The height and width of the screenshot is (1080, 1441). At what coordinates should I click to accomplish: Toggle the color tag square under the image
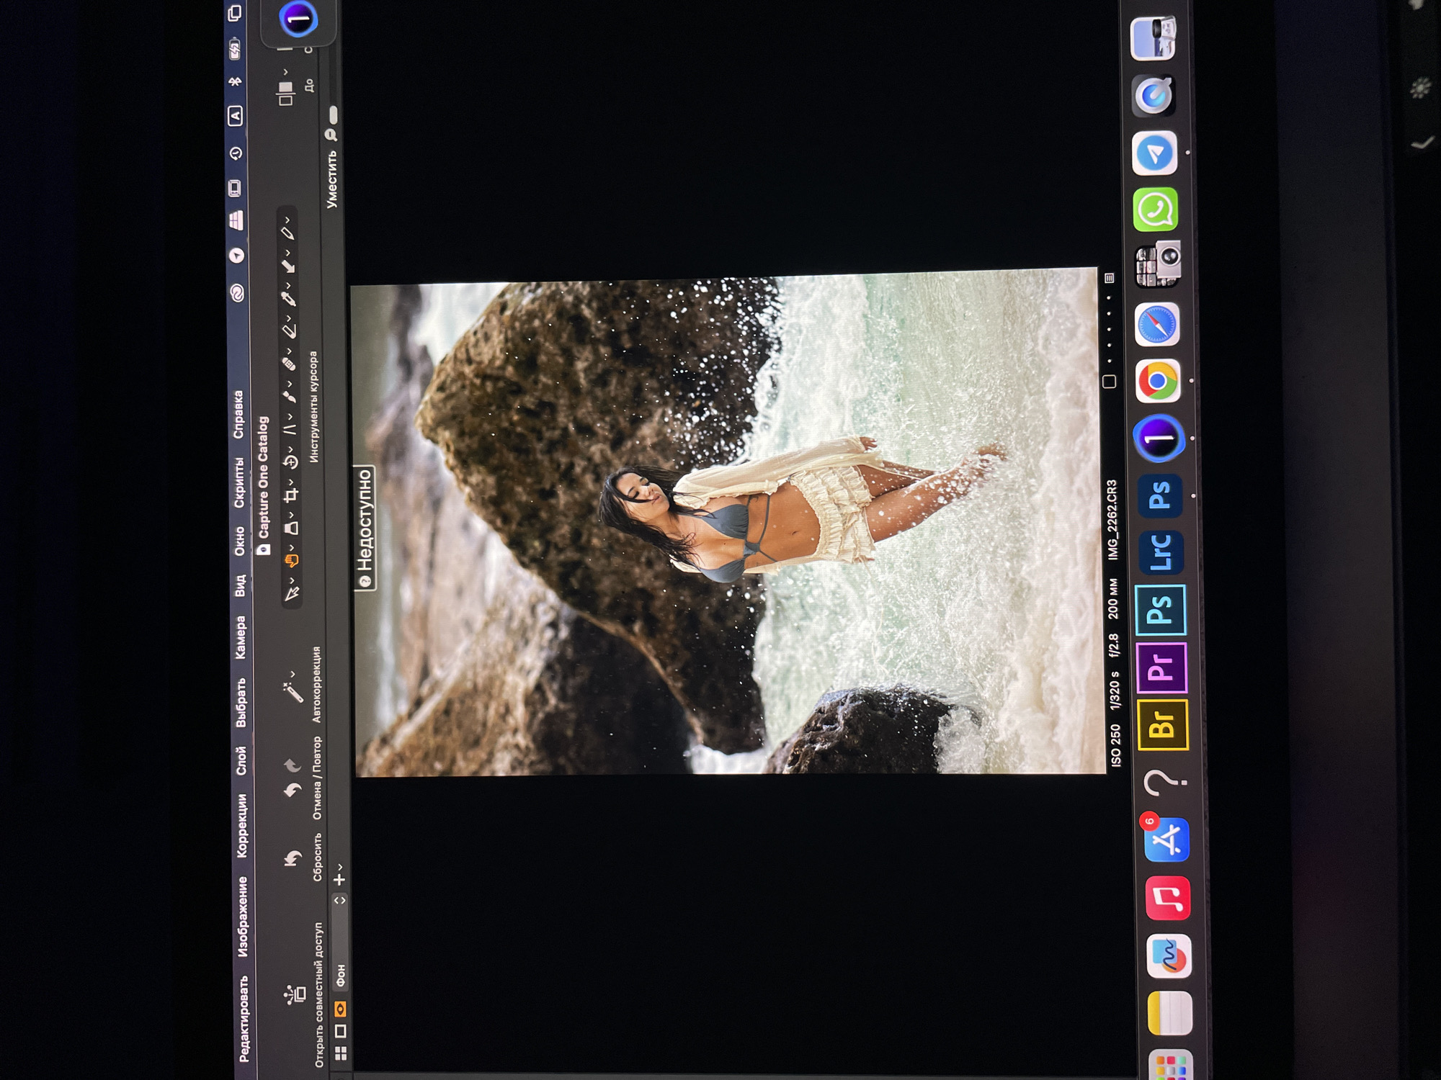[1110, 382]
